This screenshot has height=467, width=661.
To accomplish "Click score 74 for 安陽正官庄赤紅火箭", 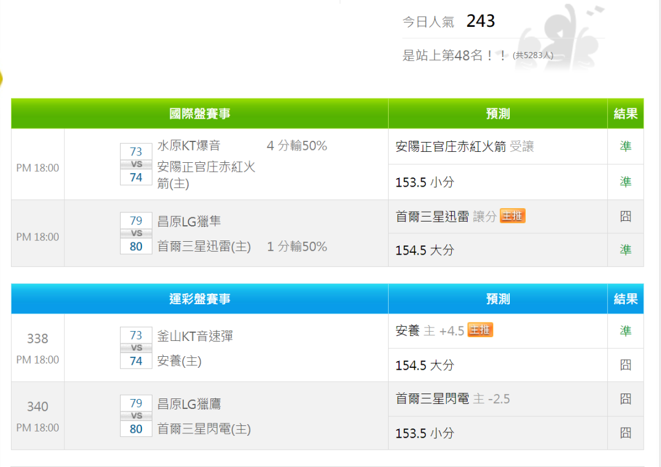I will tap(136, 177).
